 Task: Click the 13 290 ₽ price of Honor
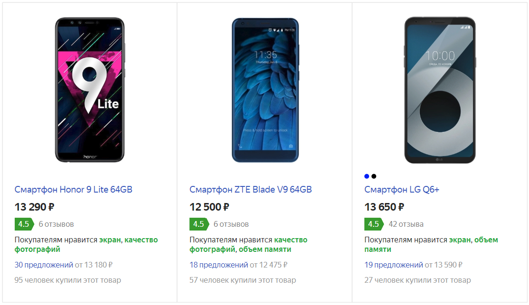point(35,207)
